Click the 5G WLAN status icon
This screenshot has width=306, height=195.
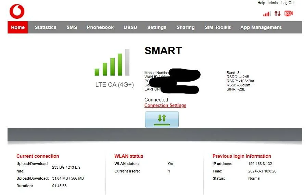[x=289, y=13]
